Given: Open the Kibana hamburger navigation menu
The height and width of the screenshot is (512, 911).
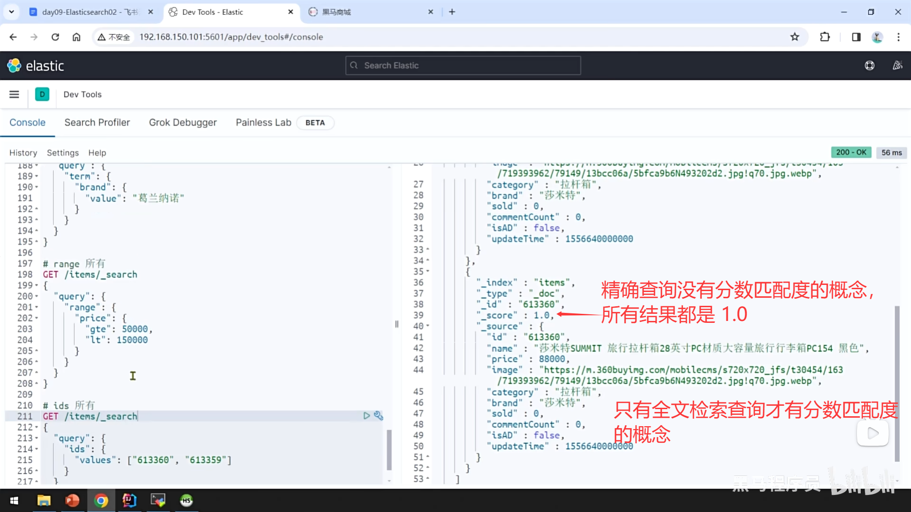Looking at the screenshot, I should tap(14, 94).
